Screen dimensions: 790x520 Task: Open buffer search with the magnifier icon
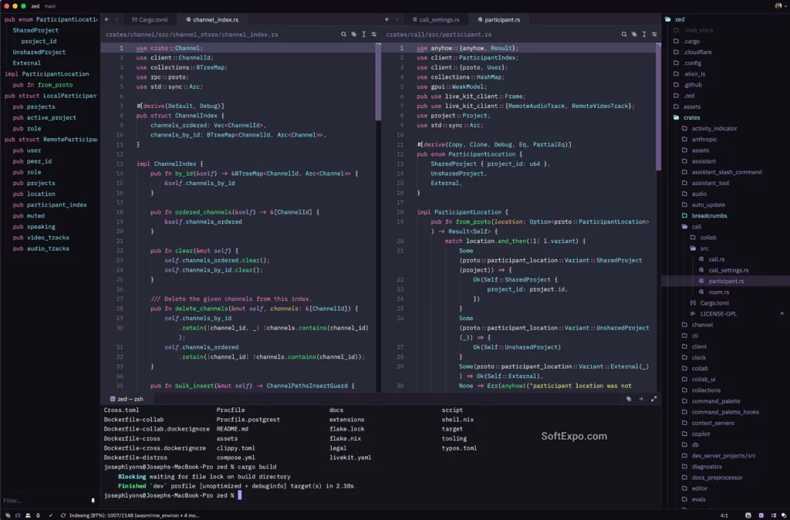pos(344,35)
